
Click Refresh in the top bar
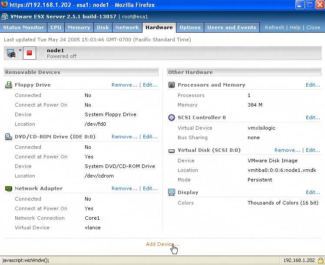(274, 27)
